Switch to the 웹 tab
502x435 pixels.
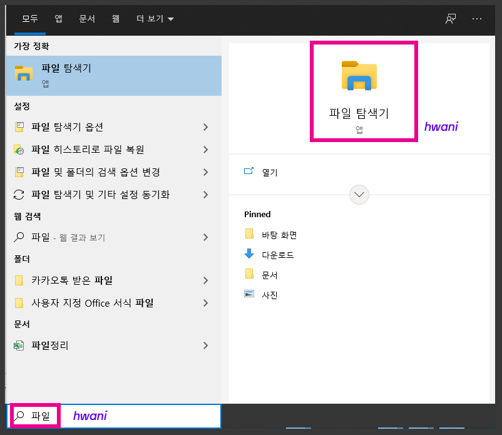115,19
